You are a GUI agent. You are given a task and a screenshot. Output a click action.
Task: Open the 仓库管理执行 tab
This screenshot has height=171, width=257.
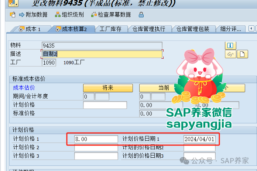(149, 29)
